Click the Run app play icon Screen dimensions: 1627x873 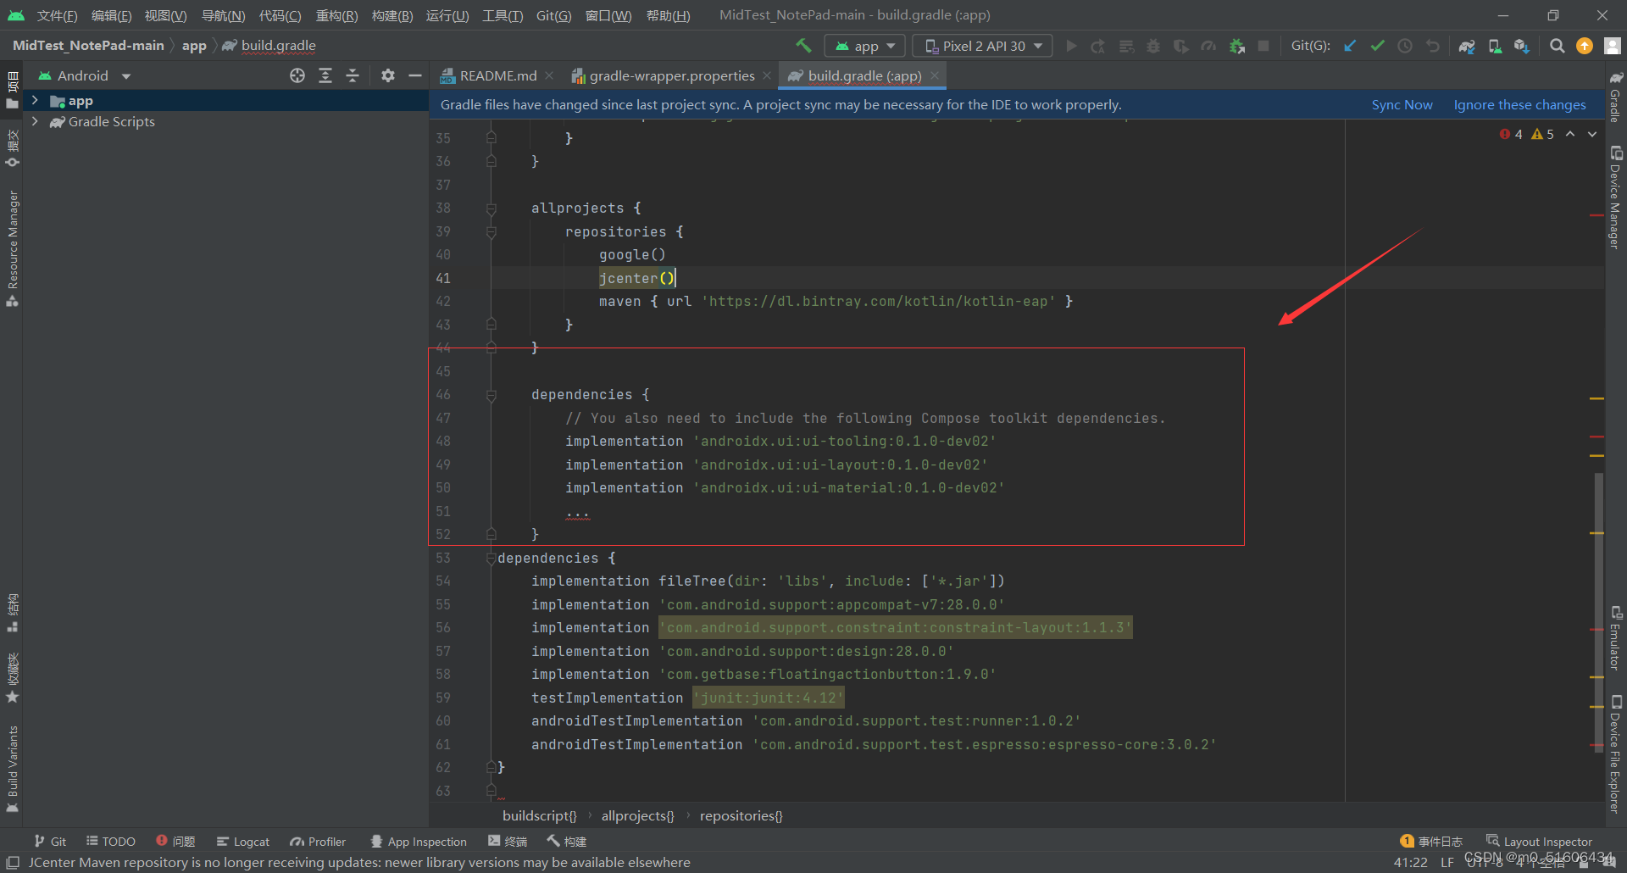click(1071, 46)
